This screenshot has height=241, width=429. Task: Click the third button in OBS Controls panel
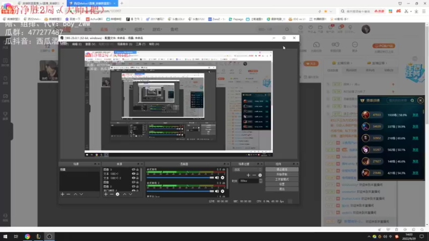click(x=282, y=179)
